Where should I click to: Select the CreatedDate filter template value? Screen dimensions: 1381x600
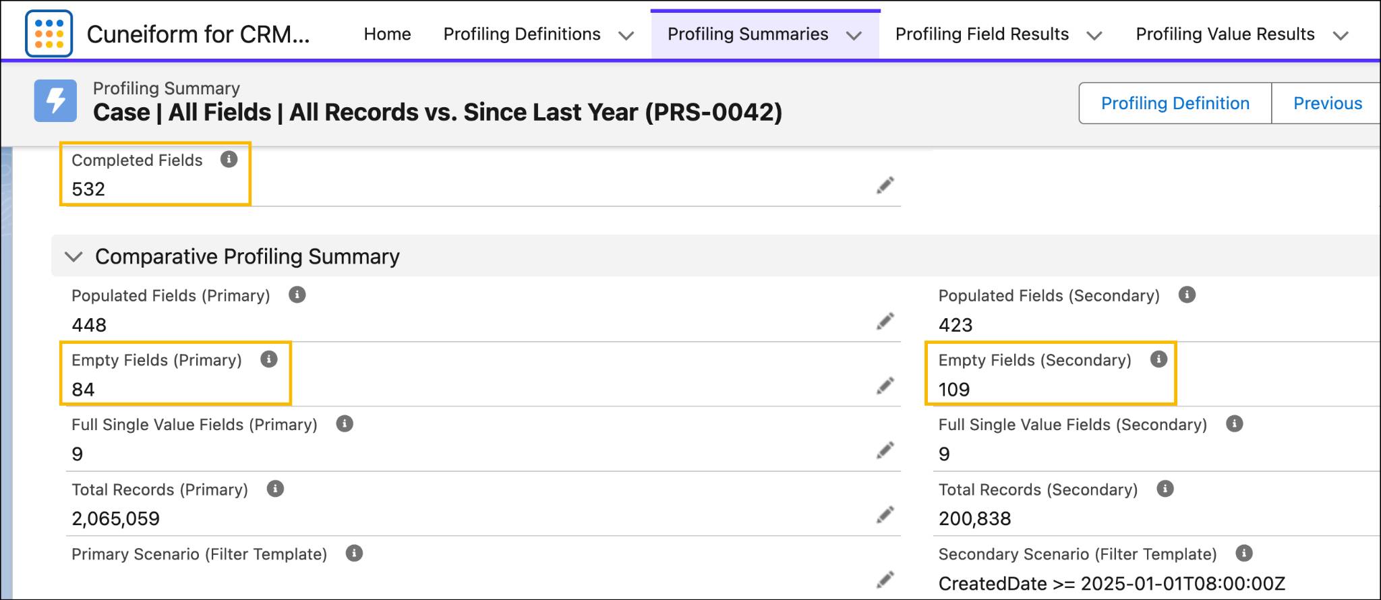tap(1112, 583)
